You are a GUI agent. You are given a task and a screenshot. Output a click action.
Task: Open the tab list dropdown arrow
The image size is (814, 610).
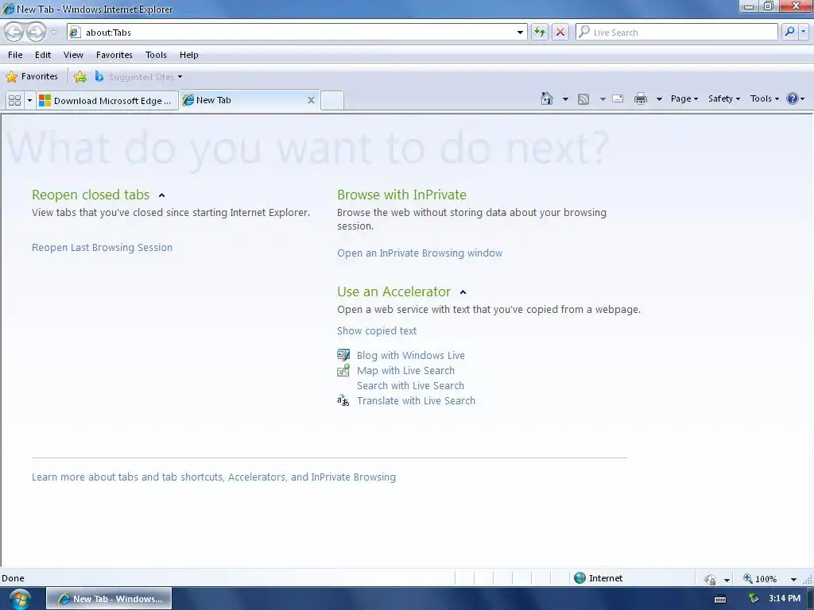29,100
